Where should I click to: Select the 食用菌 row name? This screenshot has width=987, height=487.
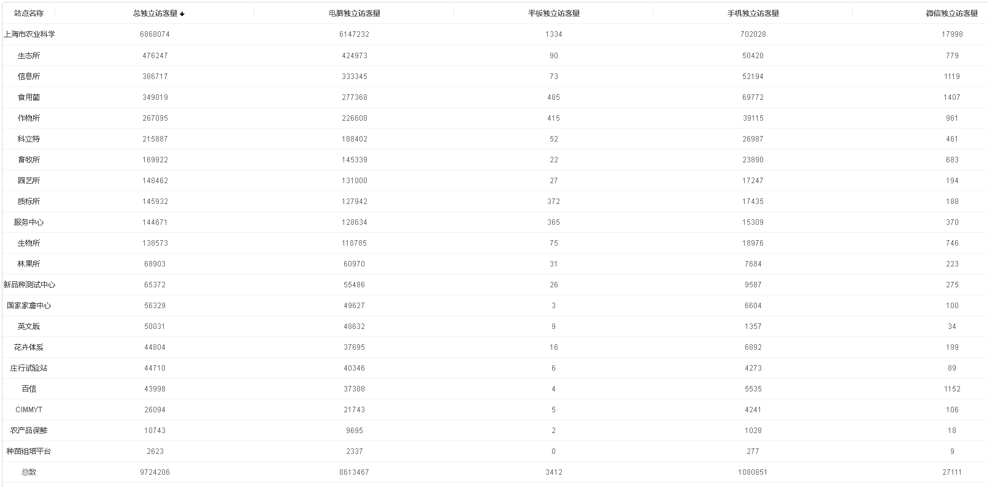tap(29, 97)
